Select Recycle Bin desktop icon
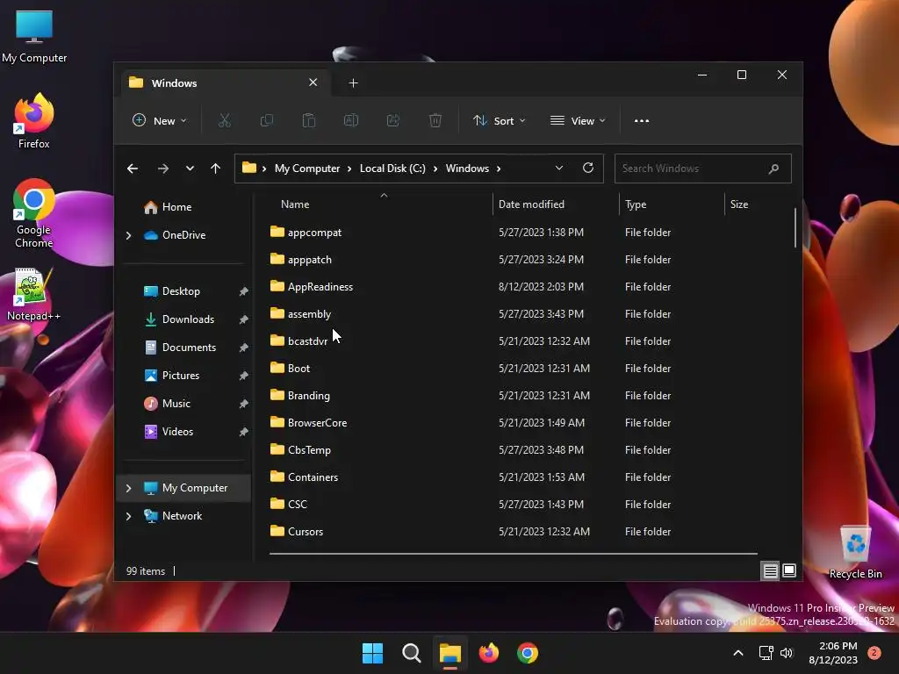899x674 pixels. coord(855,552)
